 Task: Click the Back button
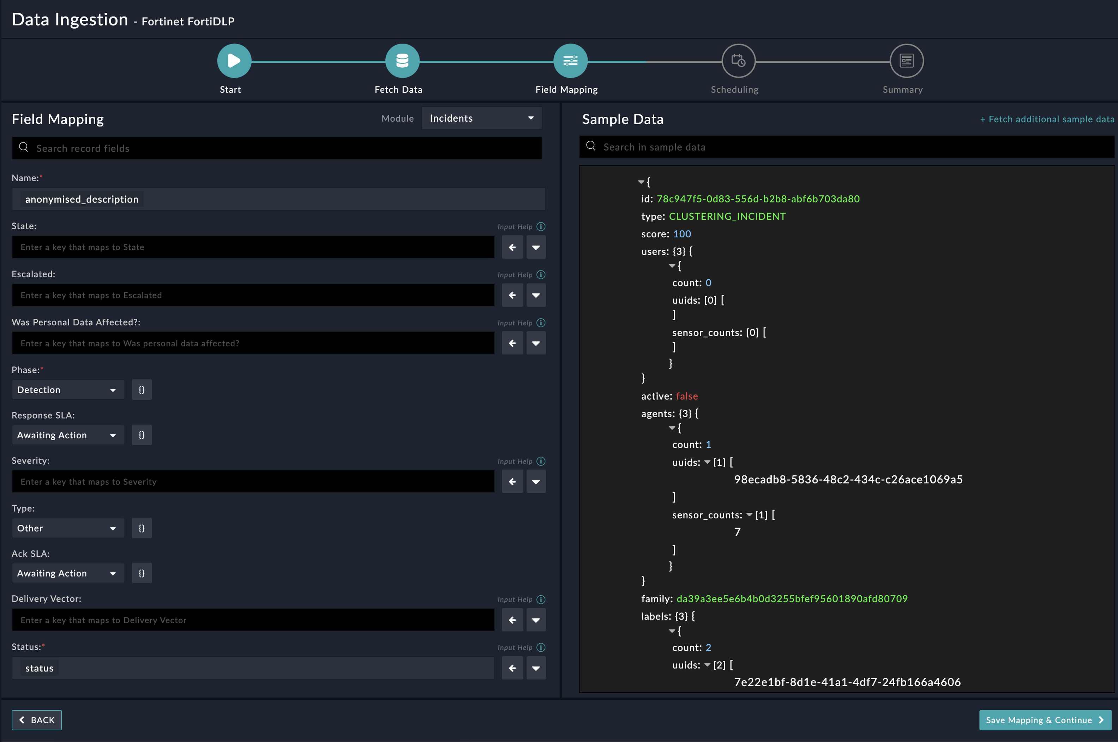pyautogui.click(x=36, y=720)
